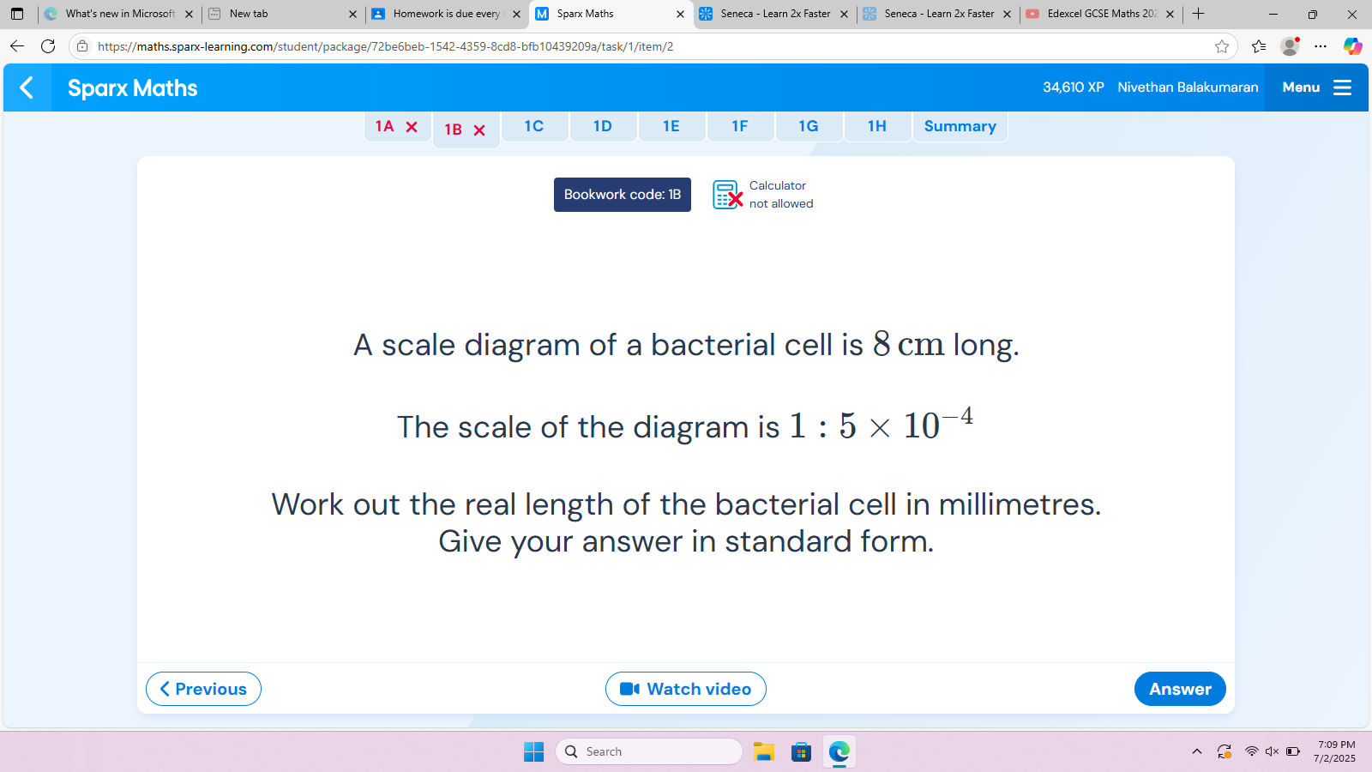This screenshot has width=1372, height=772.
Task: Open tab actions menu icon
Action: [x=17, y=14]
